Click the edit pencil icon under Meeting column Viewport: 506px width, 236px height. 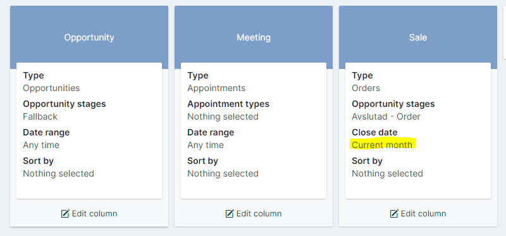pyautogui.click(x=230, y=214)
